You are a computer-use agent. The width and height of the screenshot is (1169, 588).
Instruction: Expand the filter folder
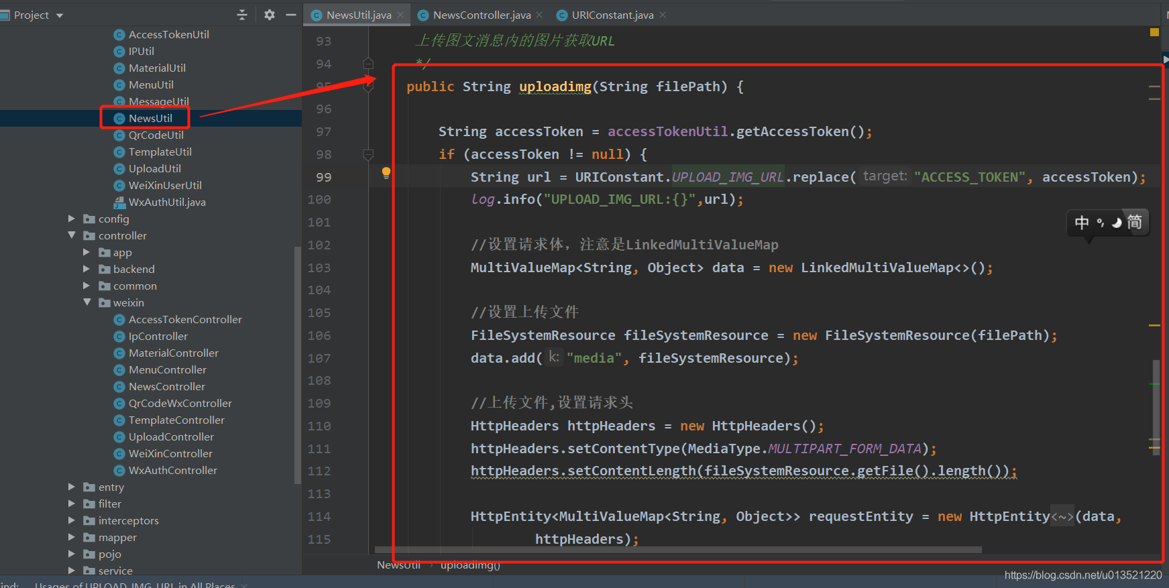coord(71,504)
